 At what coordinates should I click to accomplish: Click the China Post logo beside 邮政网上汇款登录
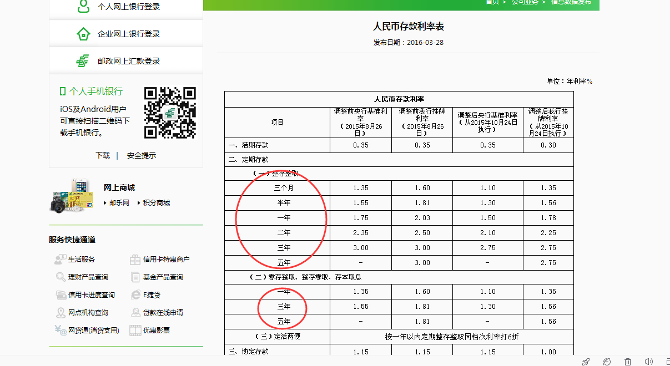click(83, 61)
